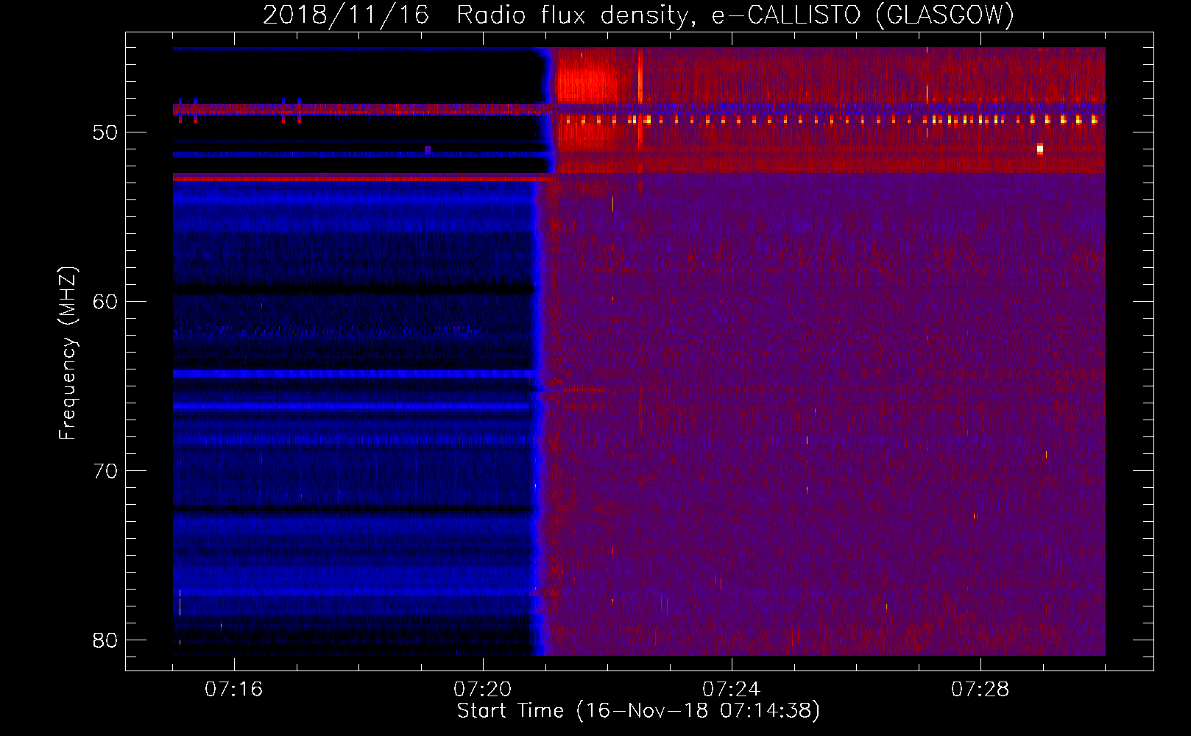Click the date "2018/11/16" in the title
The width and height of the screenshot is (1191, 736).
[x=346, y=15]
